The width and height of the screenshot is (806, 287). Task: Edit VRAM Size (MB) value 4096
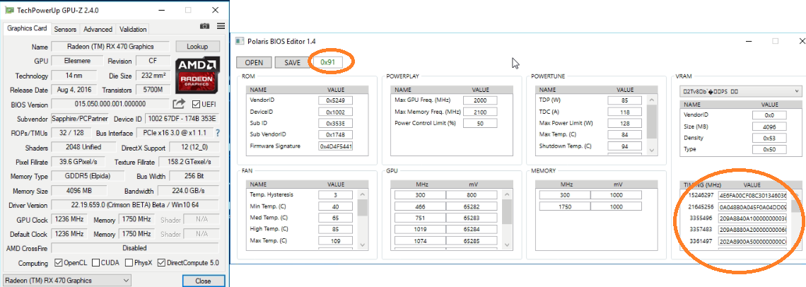tap(769, 127)
